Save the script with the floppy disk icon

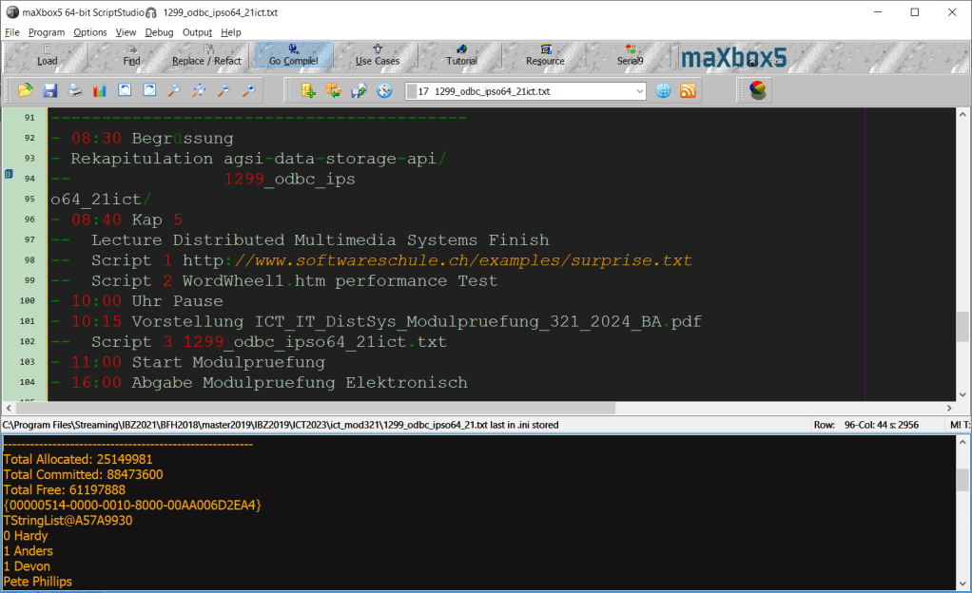[x=50, y=91]
